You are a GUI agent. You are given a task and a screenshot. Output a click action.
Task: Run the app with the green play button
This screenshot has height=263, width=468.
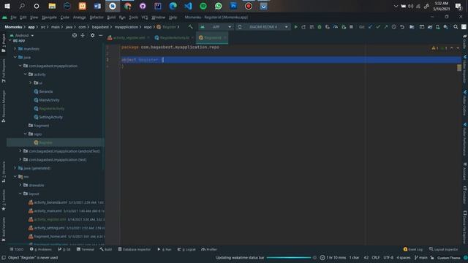[x=295, y=27]
